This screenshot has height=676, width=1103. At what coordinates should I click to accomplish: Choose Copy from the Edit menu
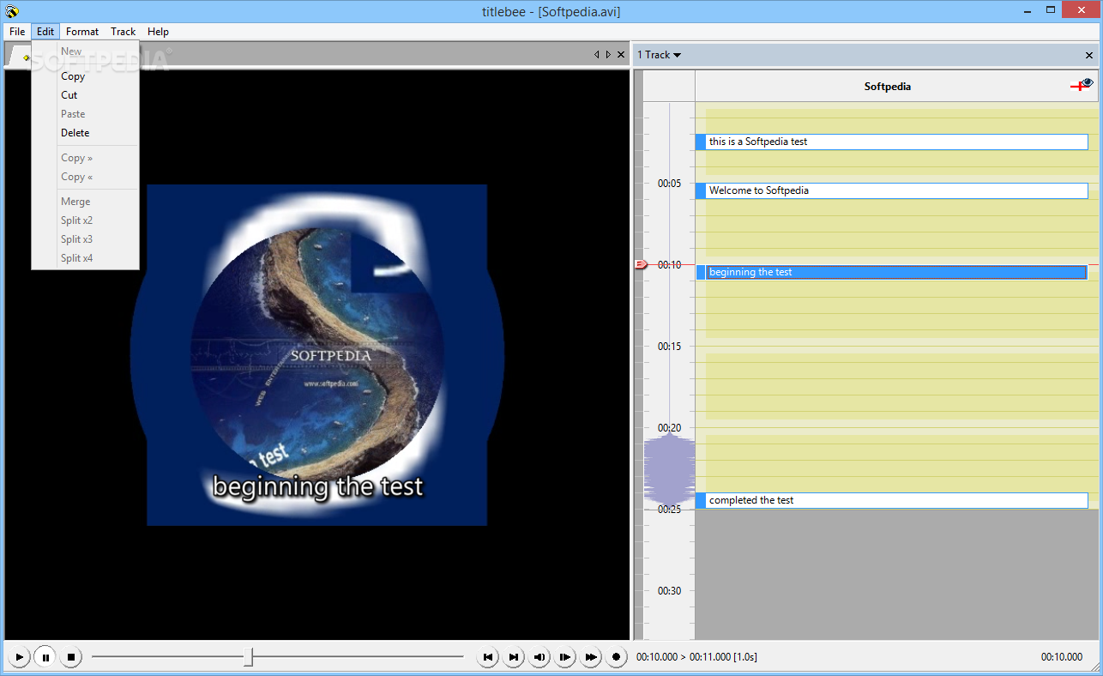coord(85,76)
